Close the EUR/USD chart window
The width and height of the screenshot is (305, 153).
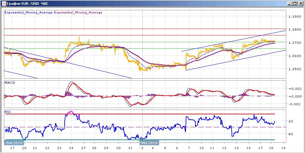300,4
